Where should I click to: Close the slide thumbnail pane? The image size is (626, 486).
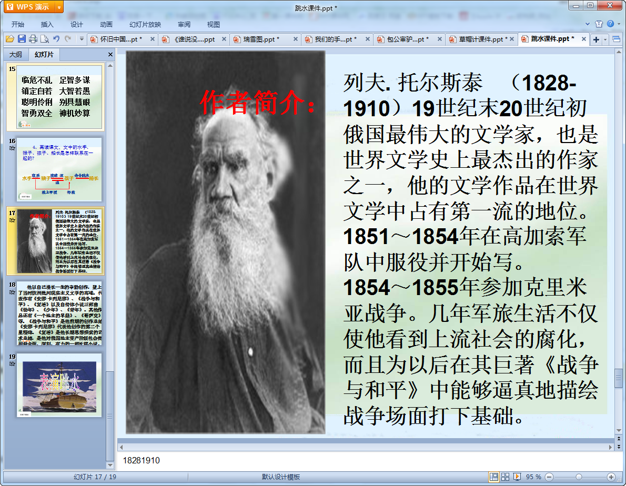[110, 55]
